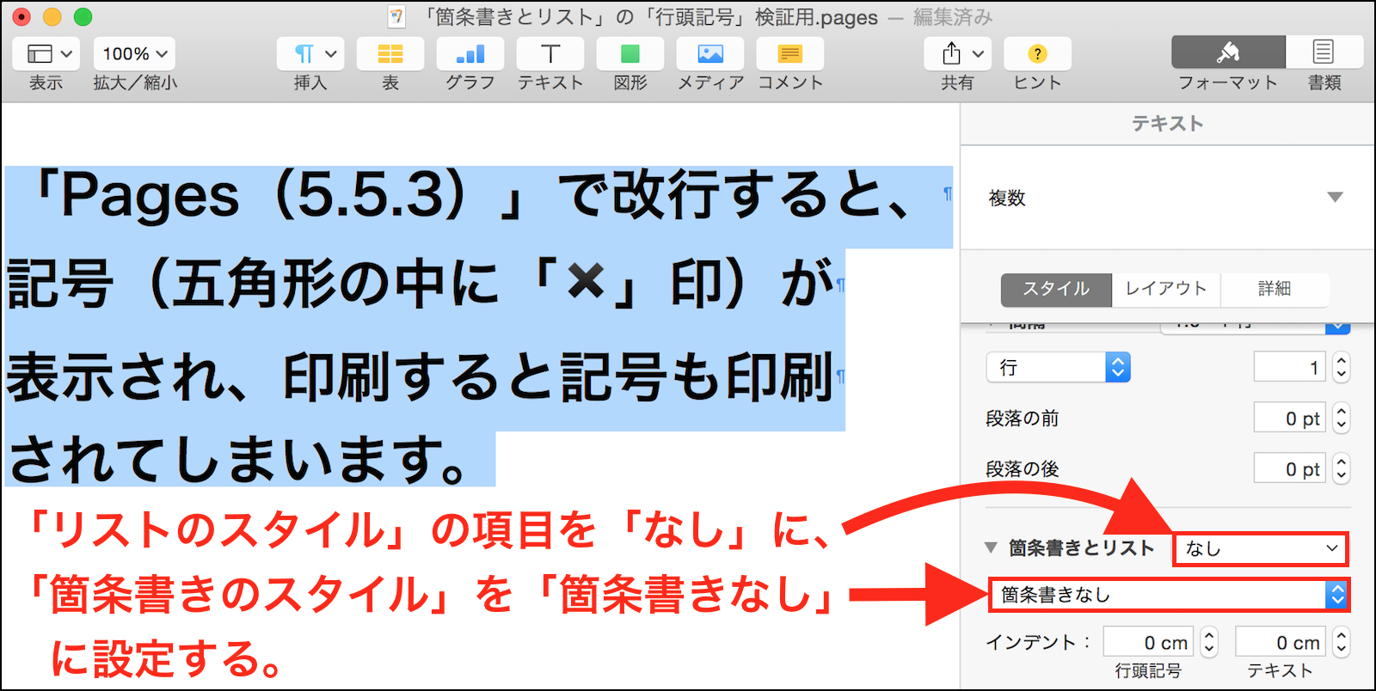1376x691 pixels.
Task: Open the 共有 share menu
Action: pos(958,54)
